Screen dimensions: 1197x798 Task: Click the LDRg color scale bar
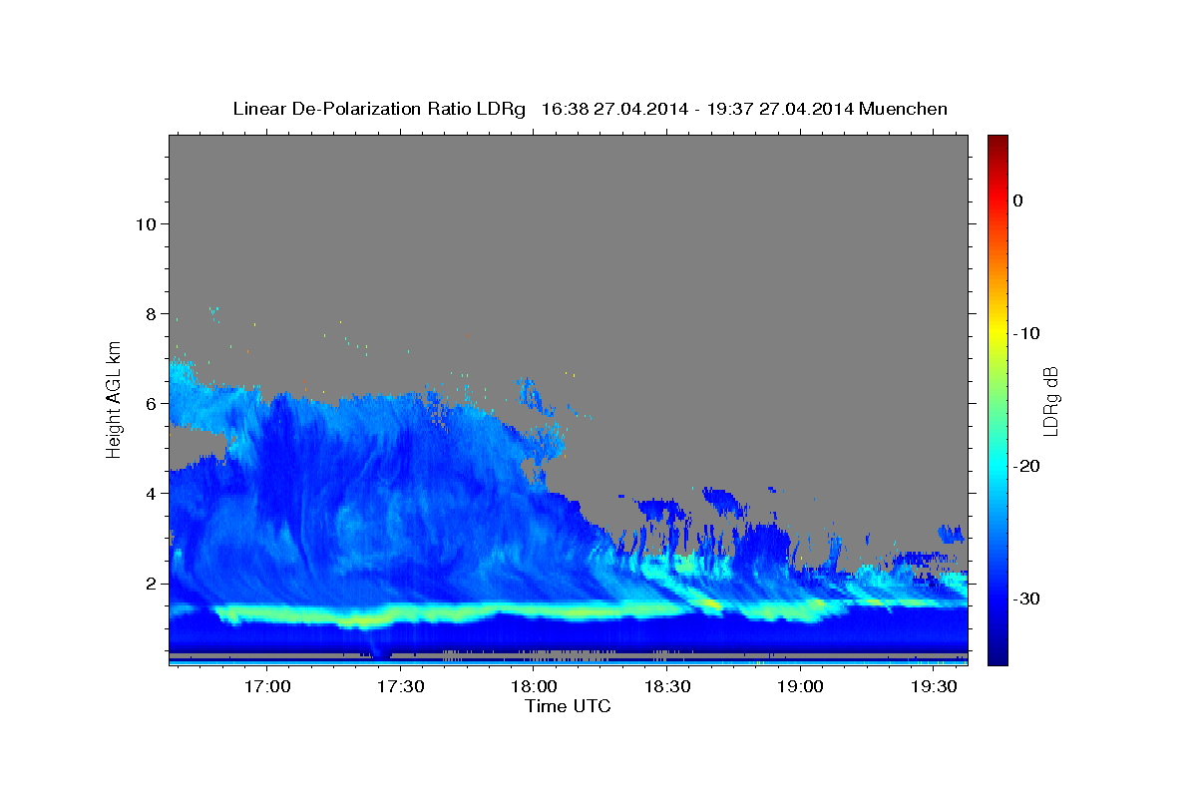click(997, 400)
